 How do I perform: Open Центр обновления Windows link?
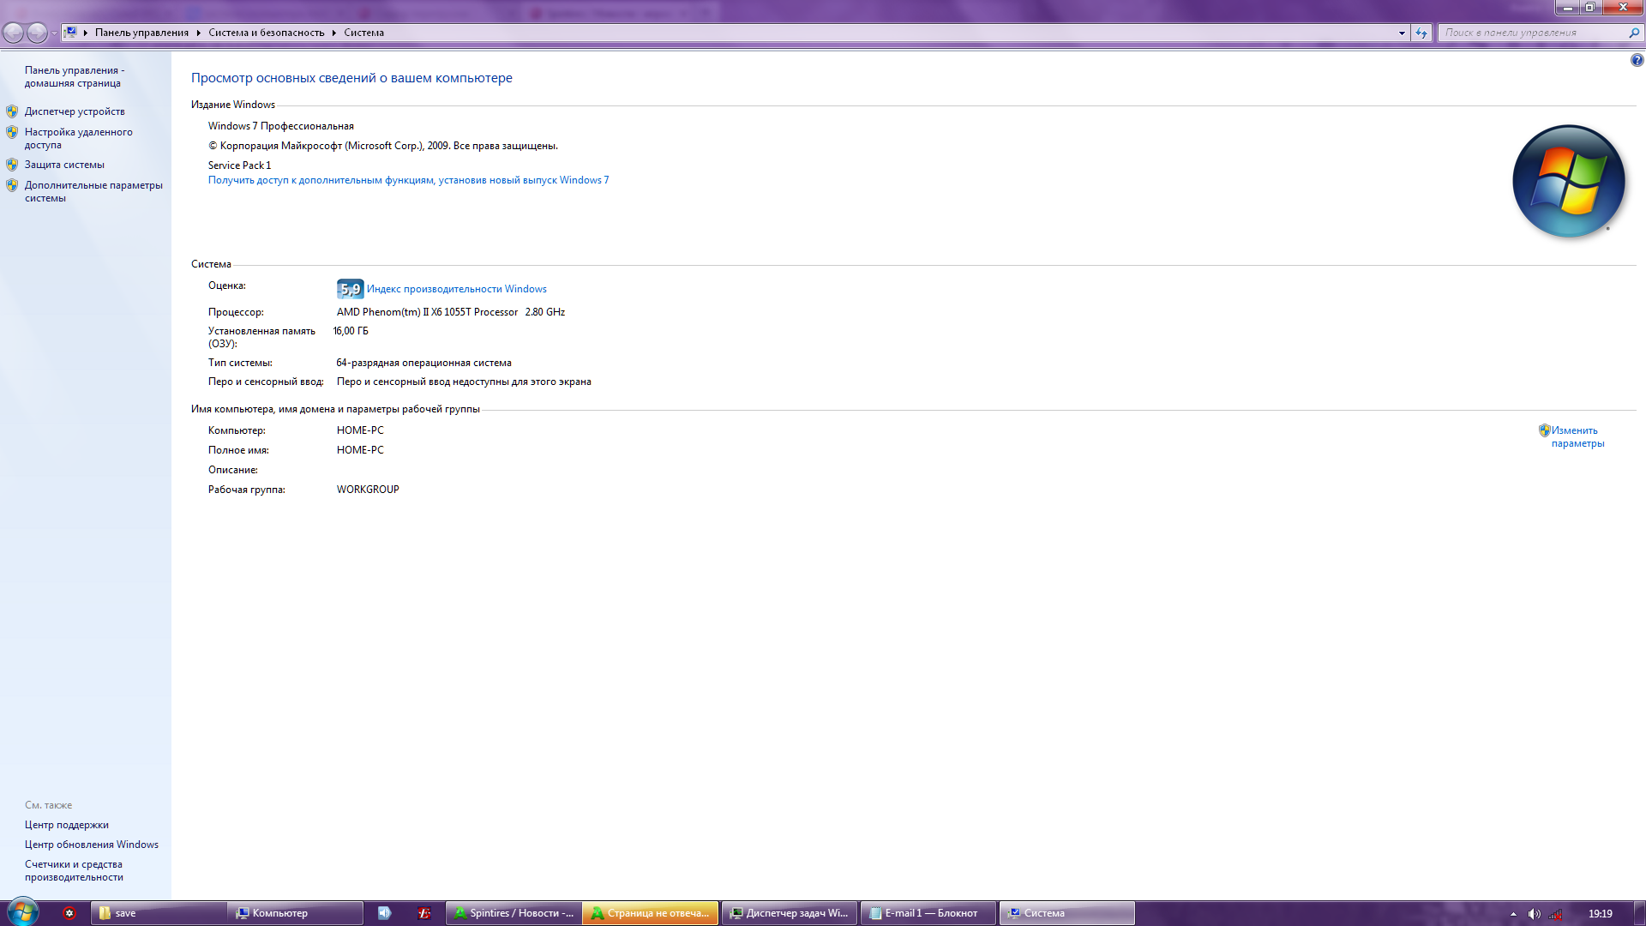(91, 845)
